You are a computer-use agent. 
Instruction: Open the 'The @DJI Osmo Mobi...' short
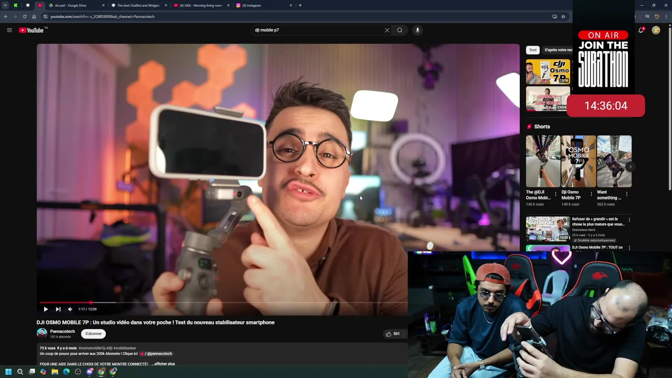(x=543, y=161)
